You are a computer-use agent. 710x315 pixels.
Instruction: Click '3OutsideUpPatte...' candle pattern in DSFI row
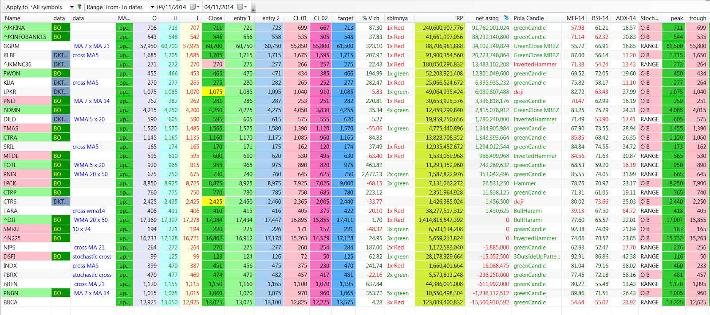tap(537, 257)
